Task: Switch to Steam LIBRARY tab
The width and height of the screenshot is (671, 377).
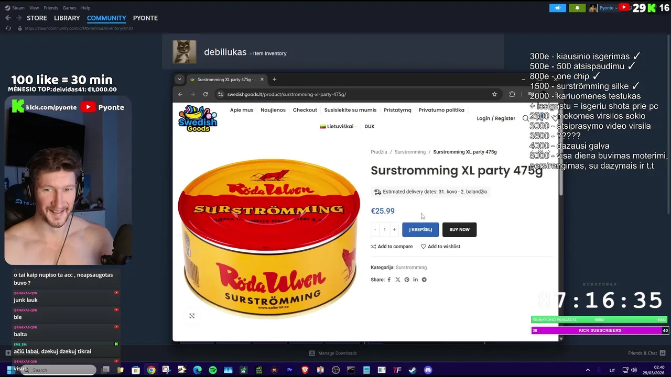Action: (x=67, y=18)
